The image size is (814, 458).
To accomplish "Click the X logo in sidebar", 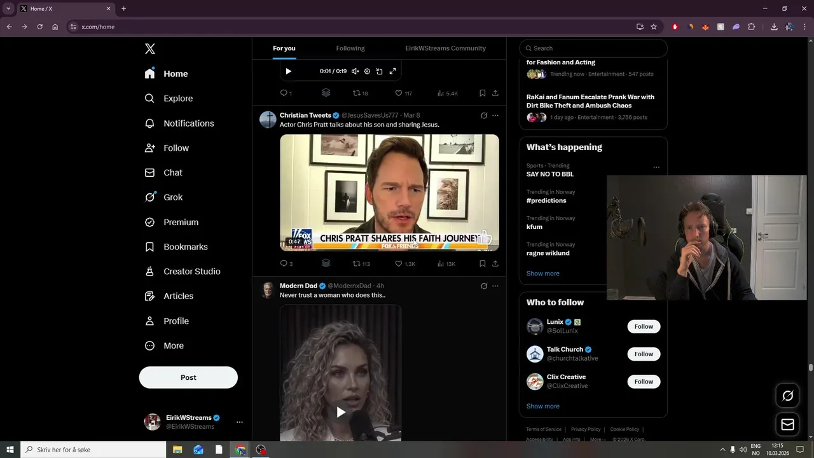I will click(x=150, y=49).
